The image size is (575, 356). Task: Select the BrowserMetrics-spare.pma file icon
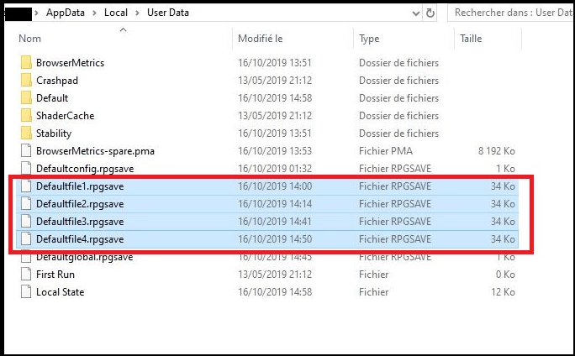pyautogui.click(x=26, y=150)
